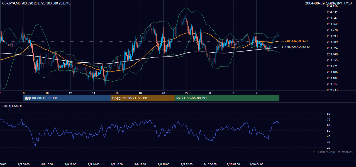Image resolution: width=356 pixels, height=167 pixels.
Task: Click price axis value 203.693
Action: [332, 36]
